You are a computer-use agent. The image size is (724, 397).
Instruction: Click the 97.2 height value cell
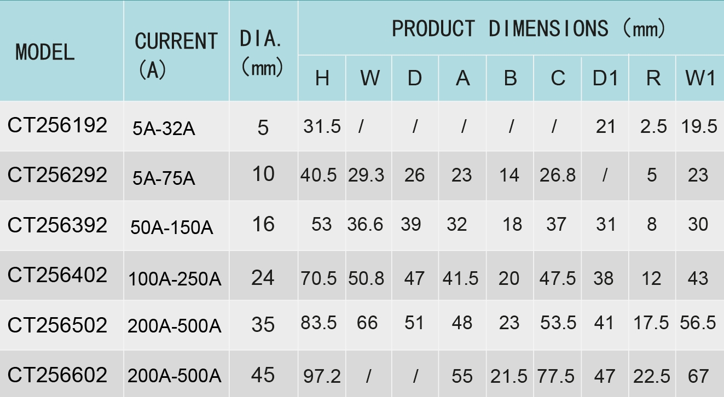tap(322, 376)
